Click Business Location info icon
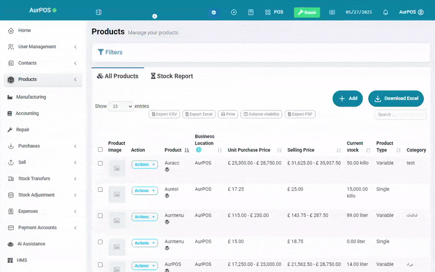 (x=198, y=150)
